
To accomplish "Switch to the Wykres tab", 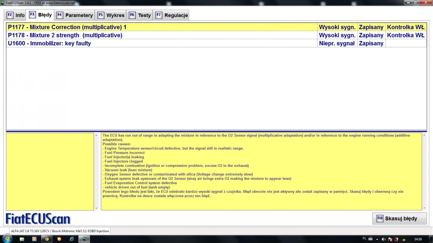I will (111, 15).
